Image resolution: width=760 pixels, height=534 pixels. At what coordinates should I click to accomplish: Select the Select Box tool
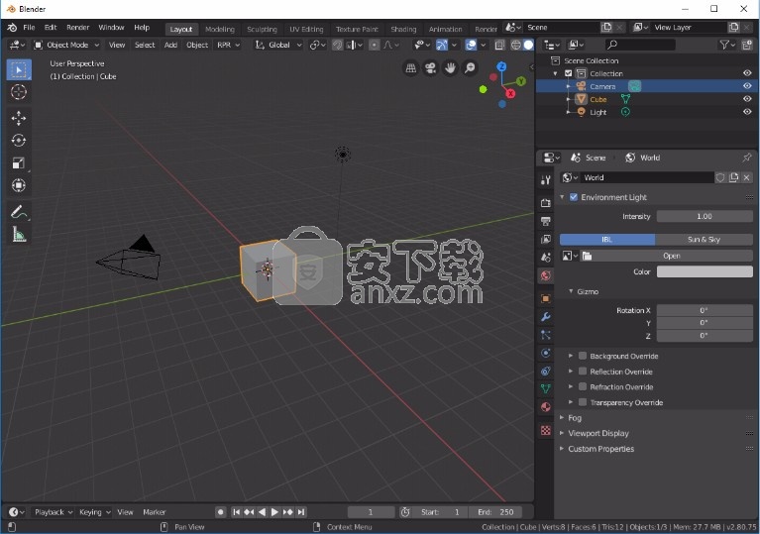[19, 69]
